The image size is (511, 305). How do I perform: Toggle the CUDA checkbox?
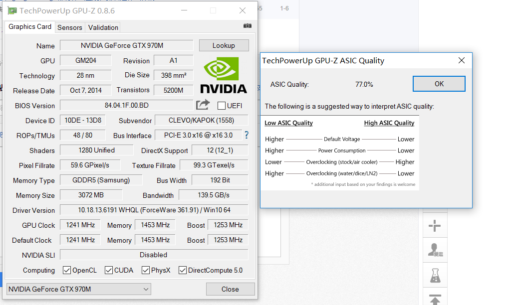[x=109, y=270]
